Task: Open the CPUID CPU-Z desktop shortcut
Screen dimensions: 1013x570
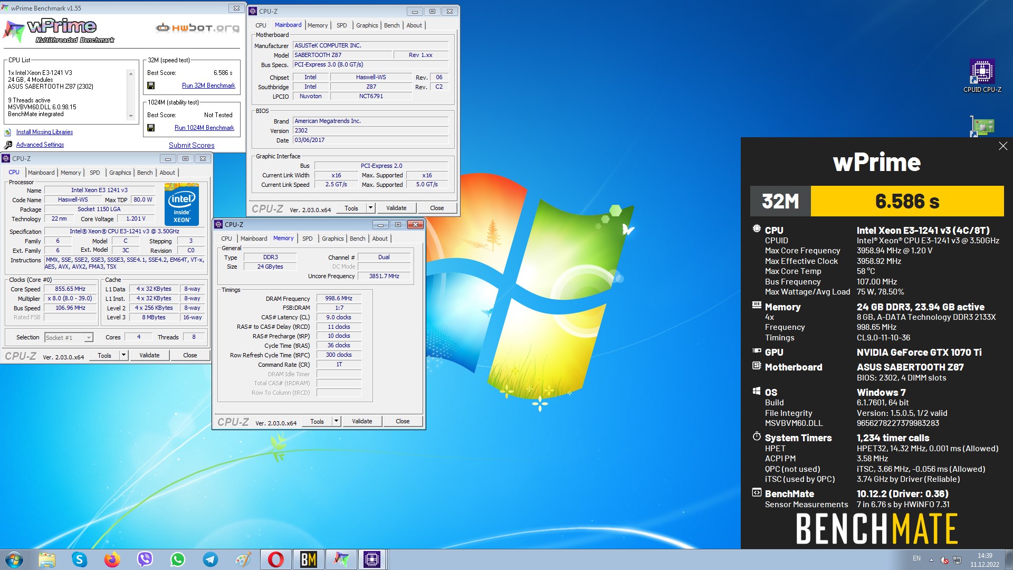Action: 982,76
